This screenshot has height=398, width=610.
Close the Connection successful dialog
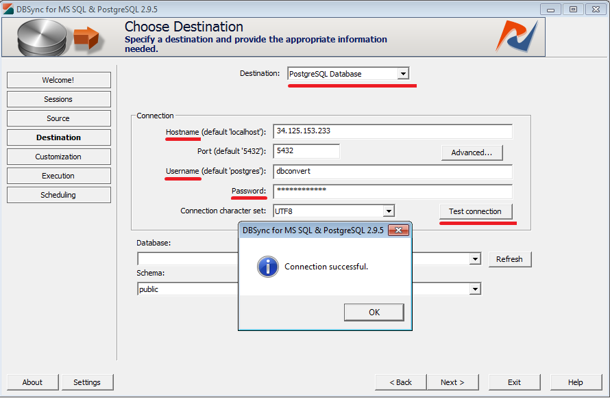pyautogui.click(x=398, y=230)
